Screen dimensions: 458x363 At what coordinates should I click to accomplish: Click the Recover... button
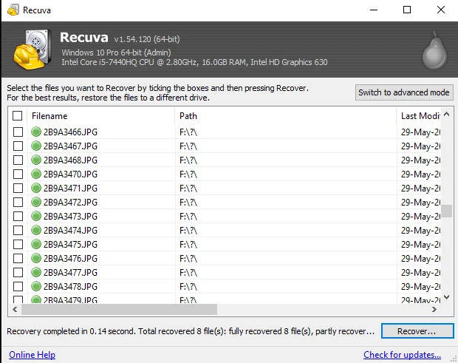[x=417, y=331]
